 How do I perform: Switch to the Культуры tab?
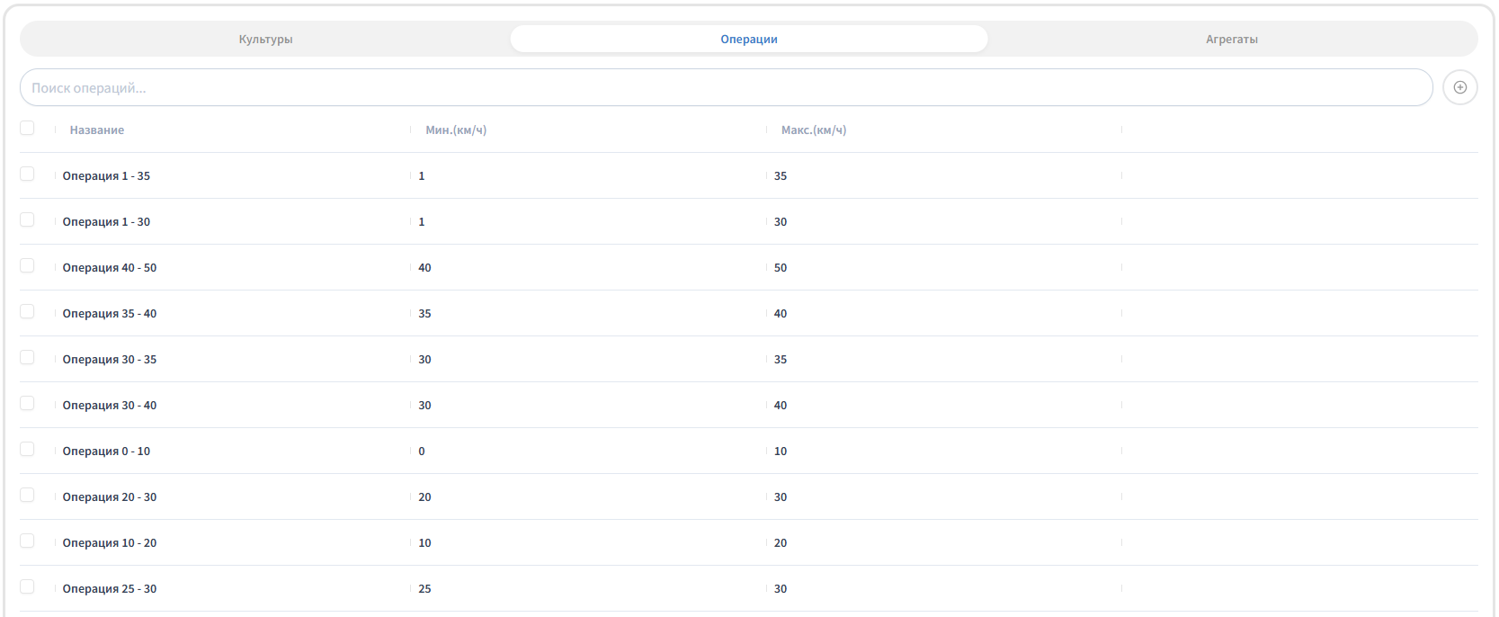(265, 39)
